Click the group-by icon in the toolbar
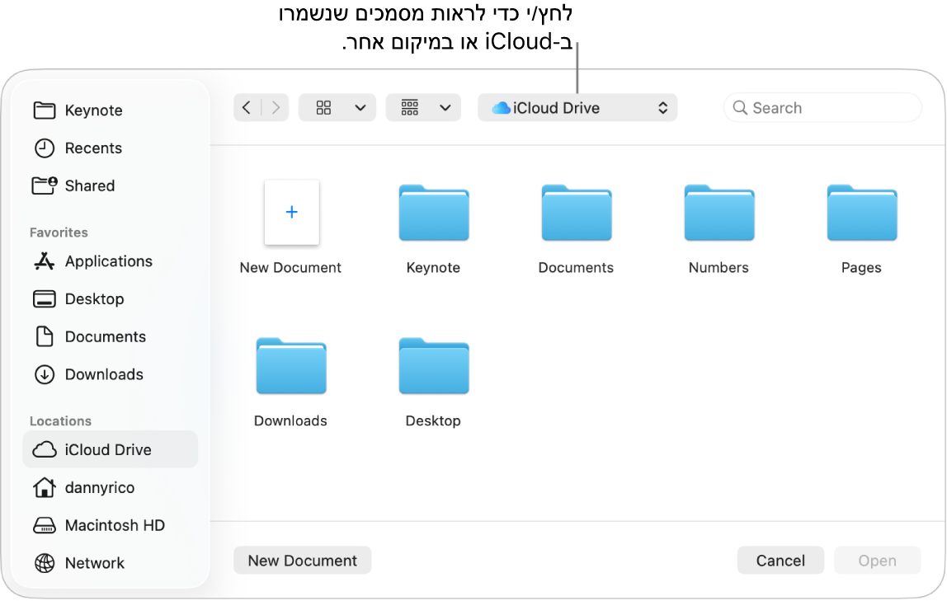This screenshot has height=601, width=947. (409, 108)
